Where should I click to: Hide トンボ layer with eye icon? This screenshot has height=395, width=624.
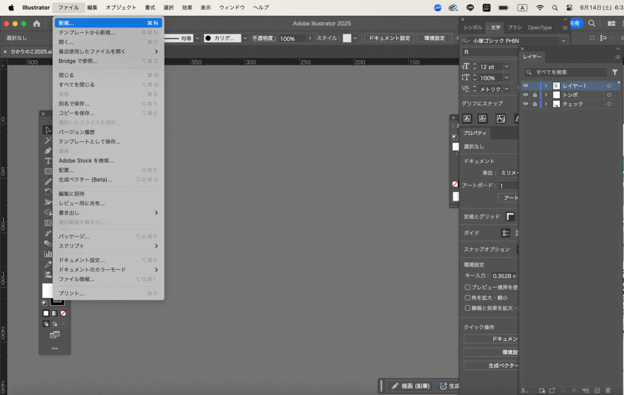pyautogui.click(x=526, y=94)
